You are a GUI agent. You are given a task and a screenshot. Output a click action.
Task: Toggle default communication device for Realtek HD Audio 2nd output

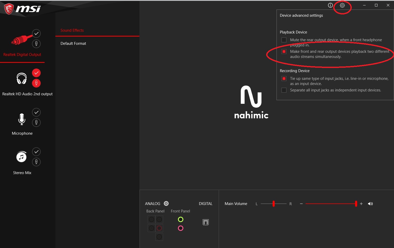point(36,83)
